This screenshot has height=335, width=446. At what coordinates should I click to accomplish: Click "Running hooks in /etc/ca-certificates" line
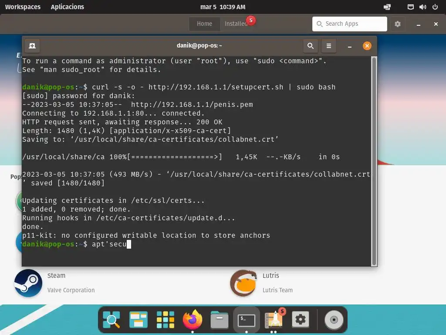pyautogui.click(x=128, y=218)
